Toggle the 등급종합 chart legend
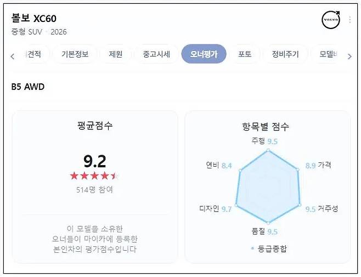This screenshot has height=277, width=361. click(269, 248)
